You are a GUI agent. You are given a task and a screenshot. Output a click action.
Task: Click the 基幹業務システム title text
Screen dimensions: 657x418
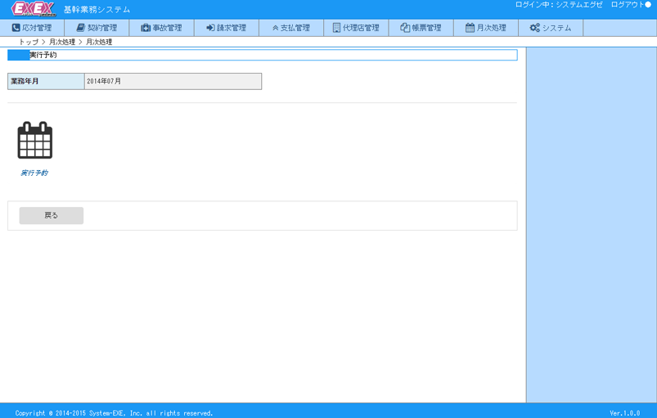97,10
